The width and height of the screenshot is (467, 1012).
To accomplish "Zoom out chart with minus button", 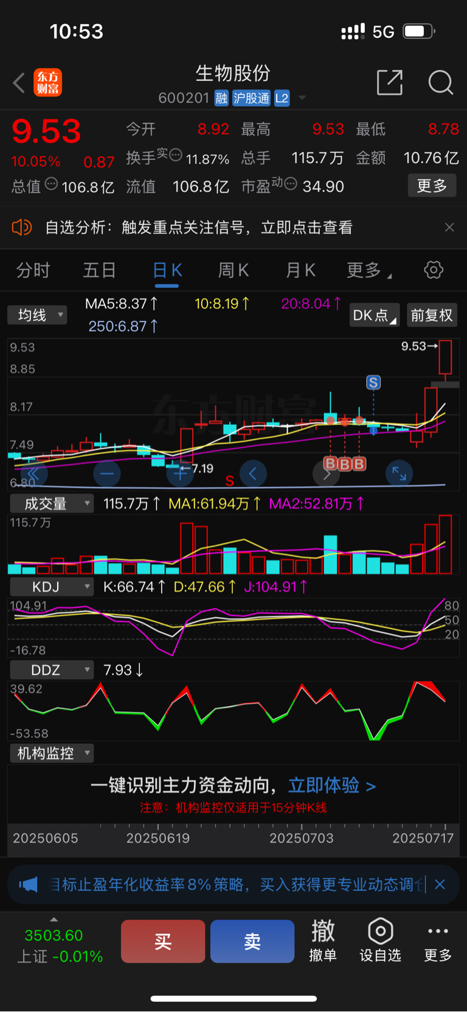I will 107,473.
